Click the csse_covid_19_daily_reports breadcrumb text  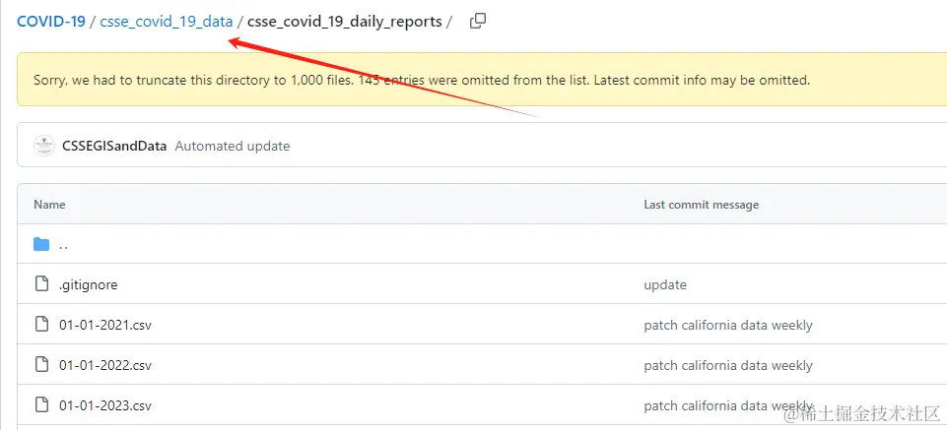tap(345, 22)
